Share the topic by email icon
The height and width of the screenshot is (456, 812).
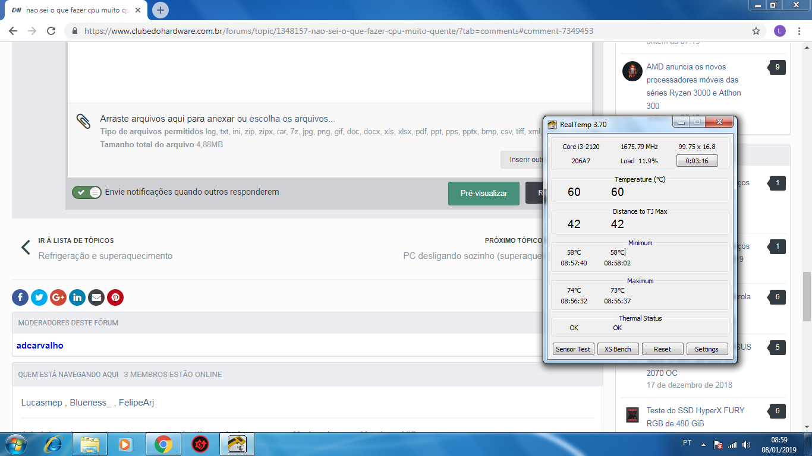(x=96, y=297)
